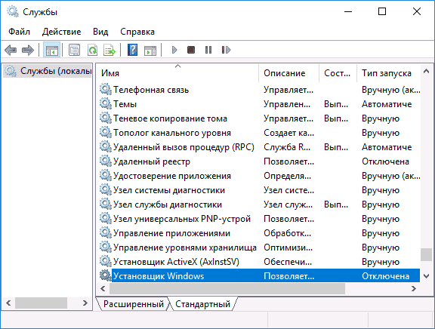
Task: Toggle the show/hide console tree icon
Action: [x=52, y=50]
